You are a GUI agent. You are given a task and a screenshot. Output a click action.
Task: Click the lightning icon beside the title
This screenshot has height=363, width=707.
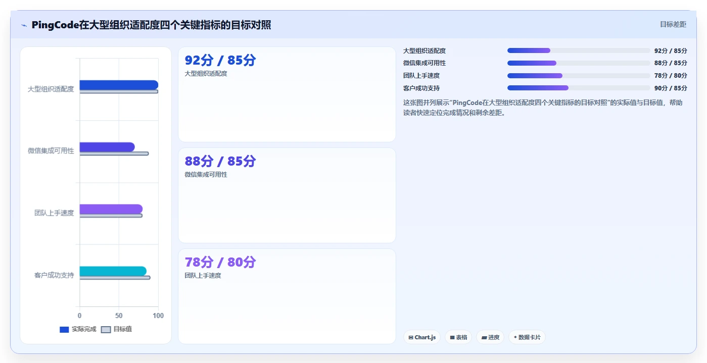pyautogui.click(x=24, y=25)
